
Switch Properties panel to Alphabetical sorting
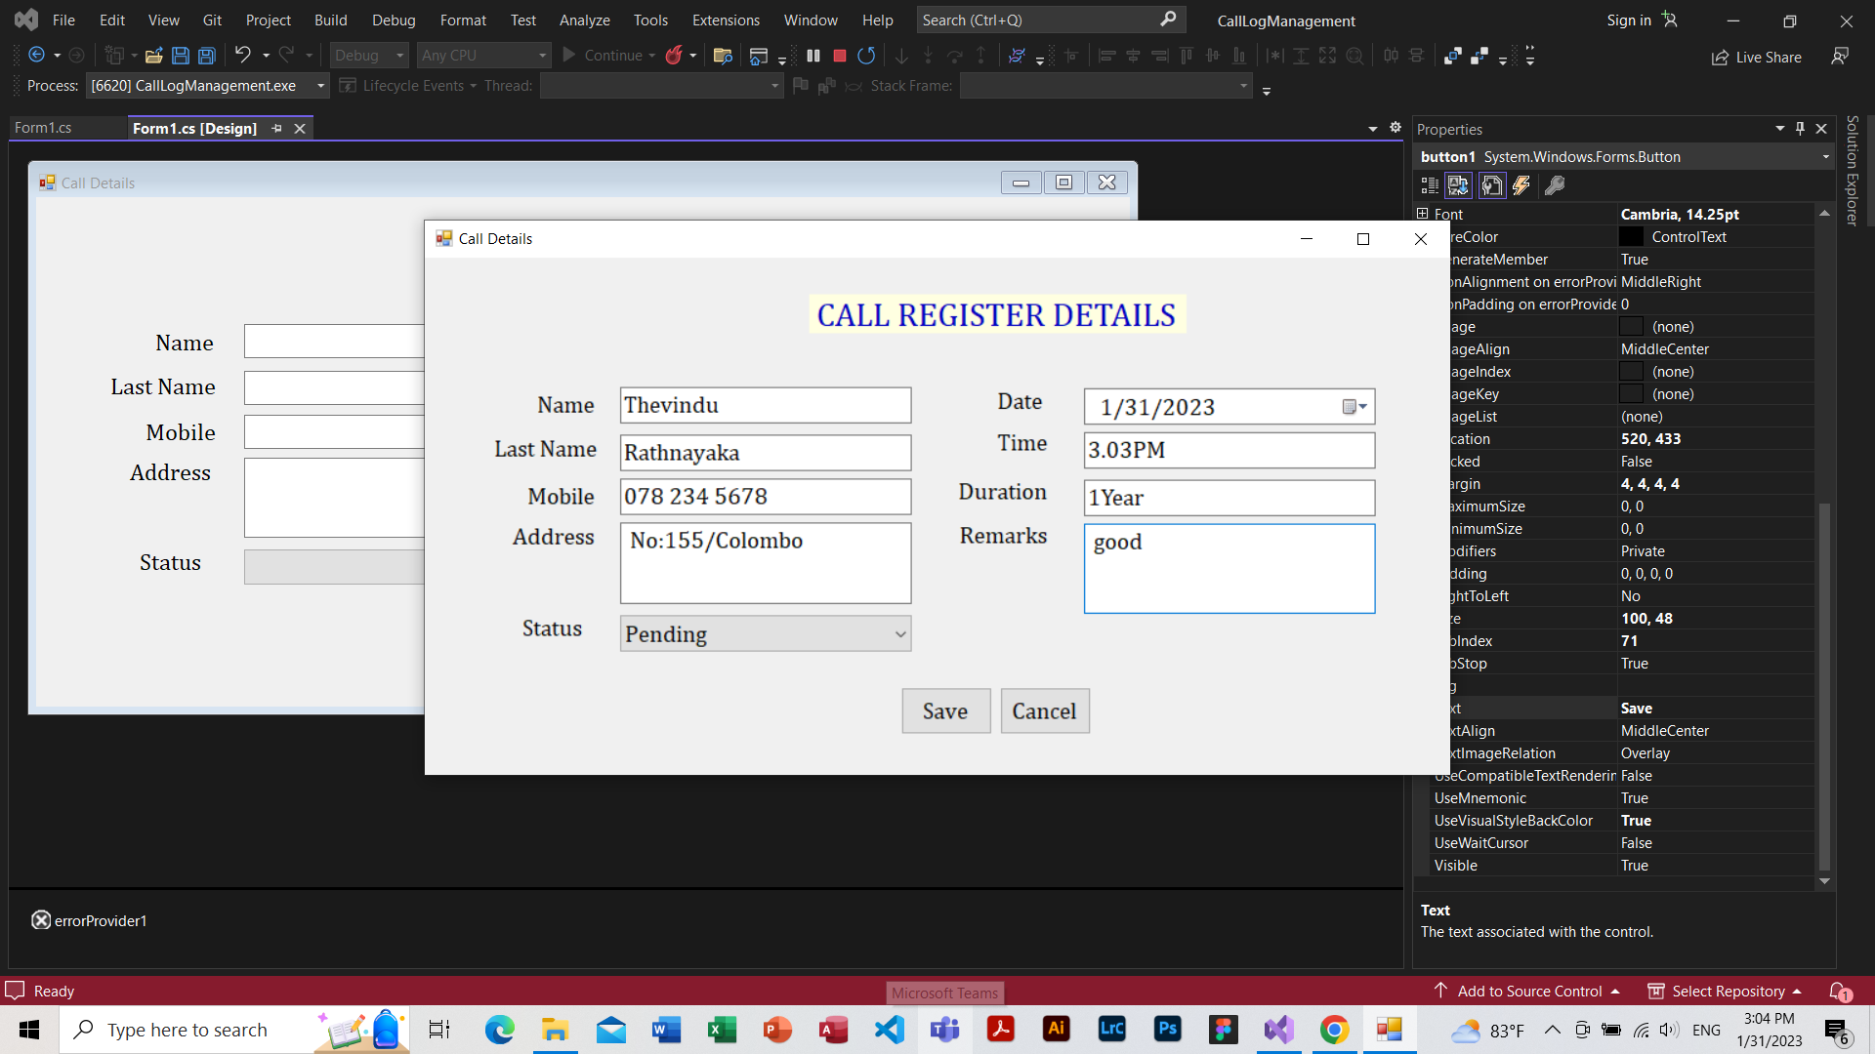1458,185
